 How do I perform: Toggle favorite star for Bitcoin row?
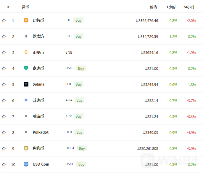pos(4,20)
